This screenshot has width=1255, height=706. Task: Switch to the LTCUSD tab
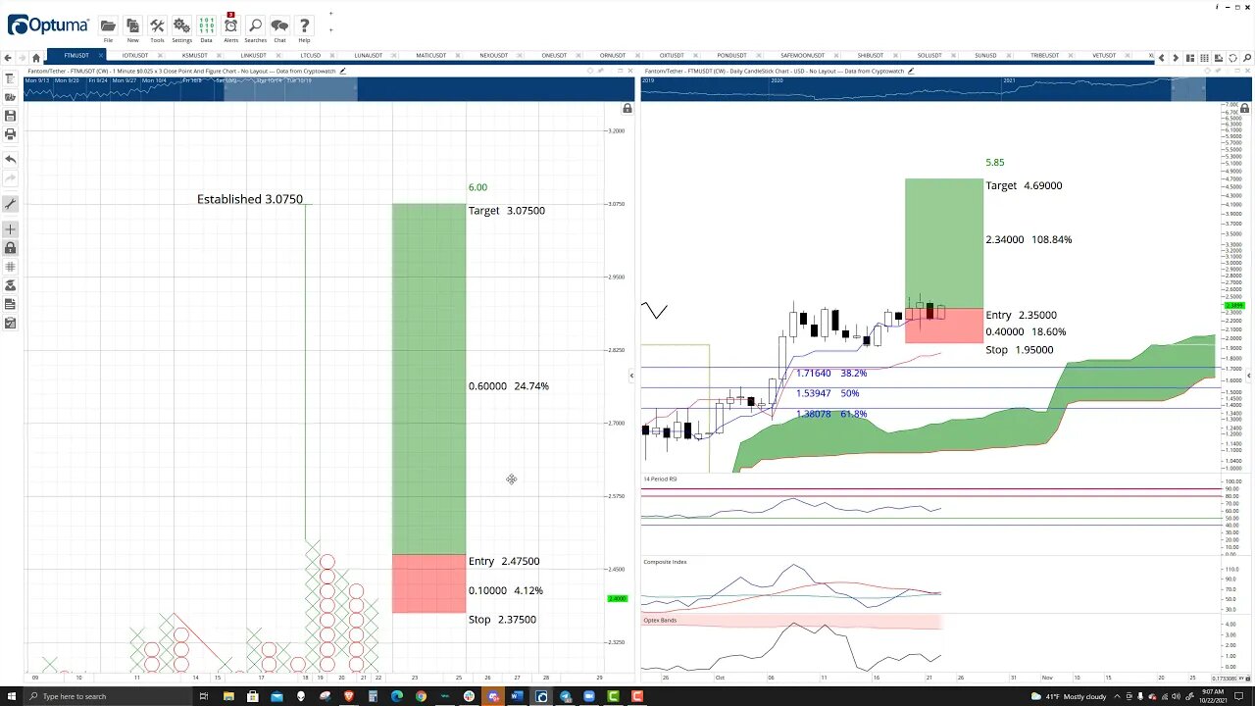pos(310,56)
